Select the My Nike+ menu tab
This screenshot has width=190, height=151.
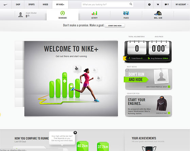(60, 4)
